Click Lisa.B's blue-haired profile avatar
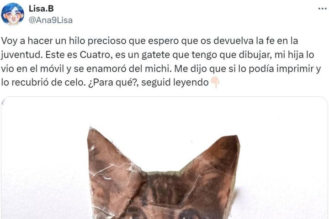Screen dimensions: 329x219 point(13,14)
